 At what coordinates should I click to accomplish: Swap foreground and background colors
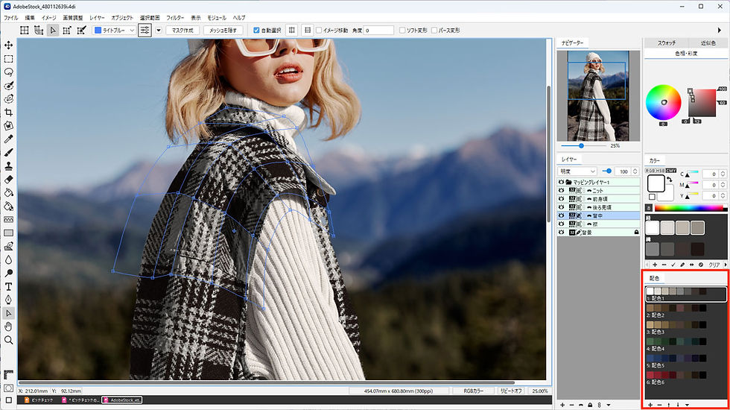pos(669,180)
